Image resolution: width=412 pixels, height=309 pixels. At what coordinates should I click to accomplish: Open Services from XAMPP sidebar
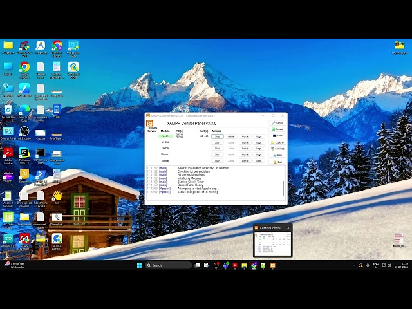point(277,149)
